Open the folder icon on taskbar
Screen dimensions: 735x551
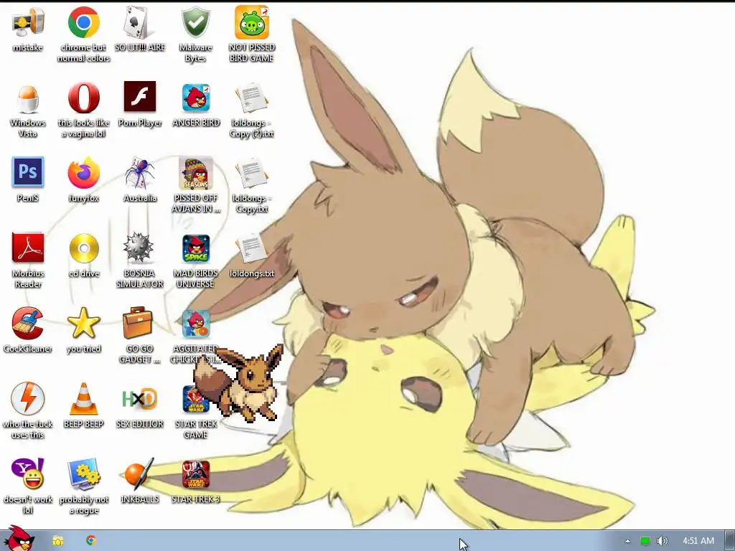coord(57,541)
